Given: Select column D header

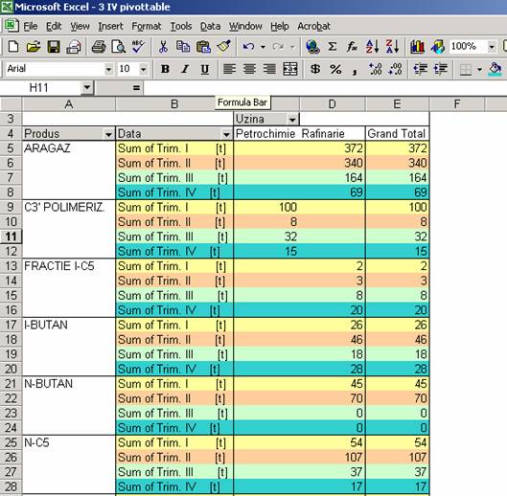Looking at the screenshot, I should tap(332, 104).
